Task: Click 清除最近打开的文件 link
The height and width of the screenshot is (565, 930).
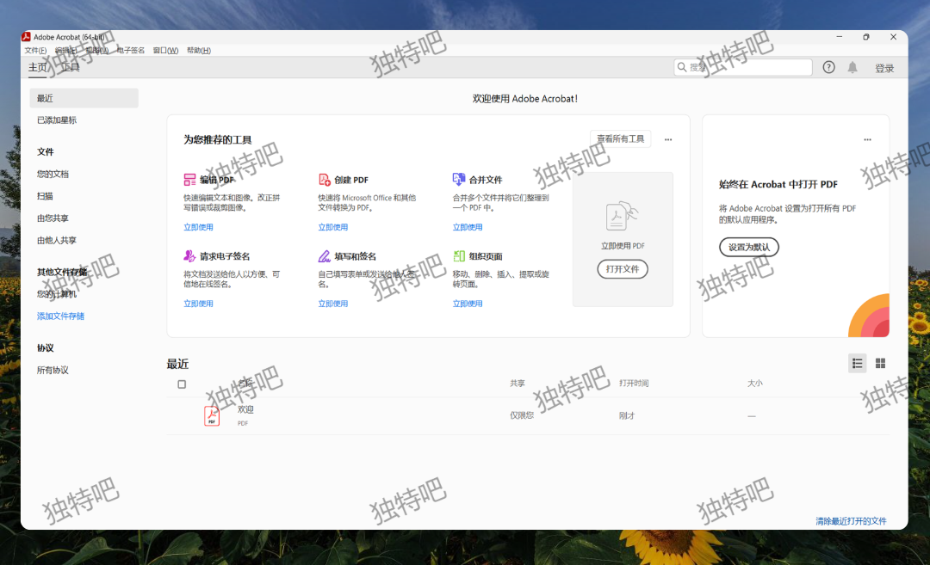Action: coord(851,521)
